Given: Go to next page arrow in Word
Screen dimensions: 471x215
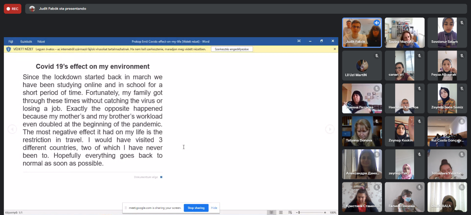Looking at the screenshot, I should (x=330, y=129).
